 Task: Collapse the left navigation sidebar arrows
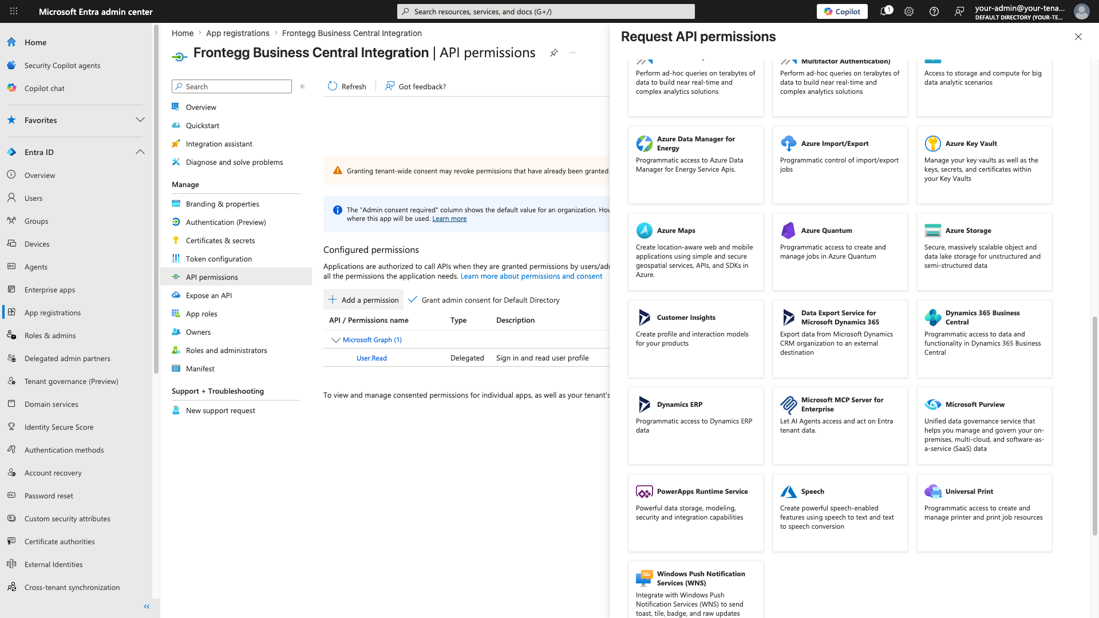pos(147,607)
